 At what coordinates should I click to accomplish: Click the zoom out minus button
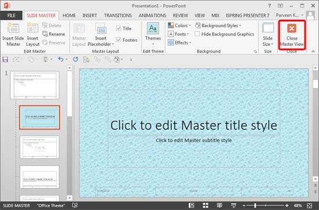click(x=244, y=206)
